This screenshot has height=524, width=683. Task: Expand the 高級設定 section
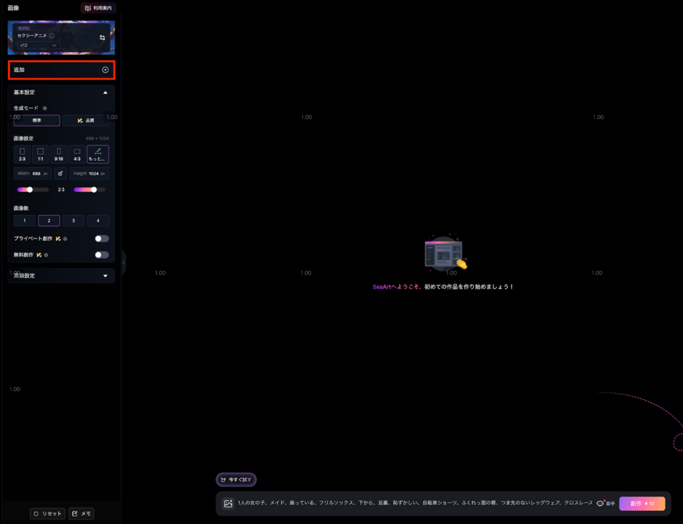(105, 276)
